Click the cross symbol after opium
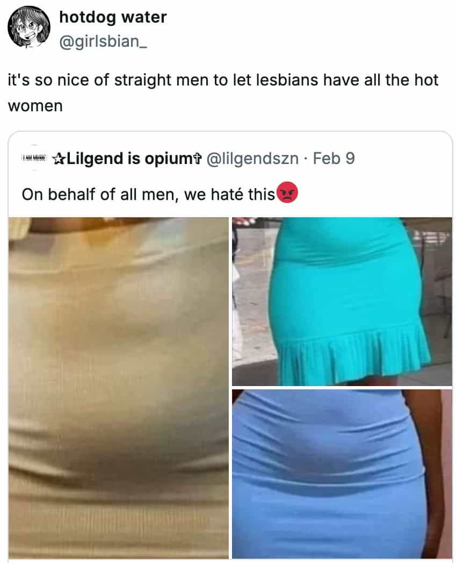Viewport: 457px width, 563px height. click(198, 158)
